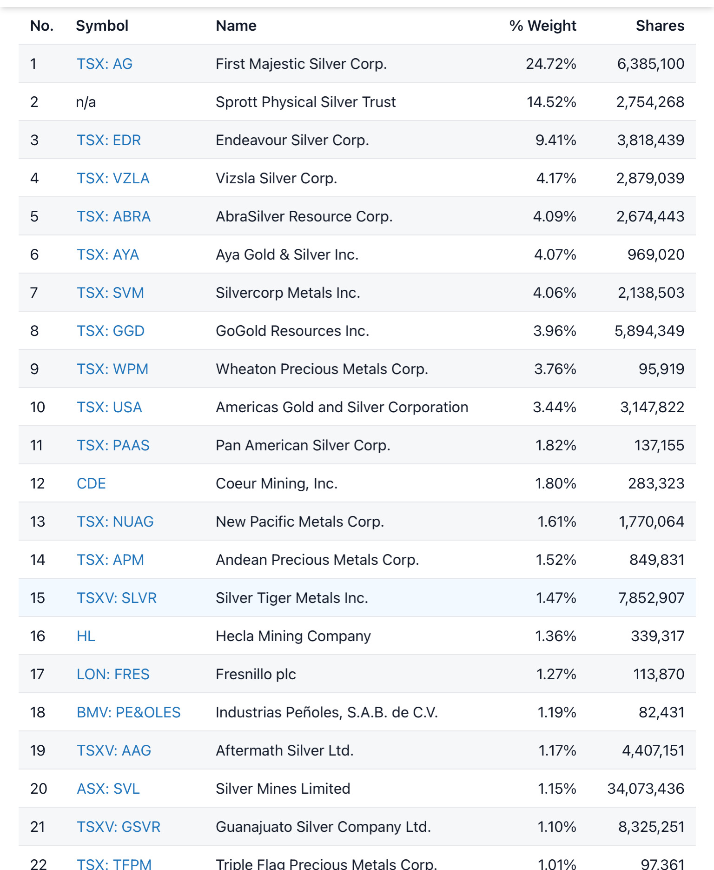The height and width of the screenshot is (870, 714).
Task: Open the TSX: ABRA symbol link
Action: (114, 216)
